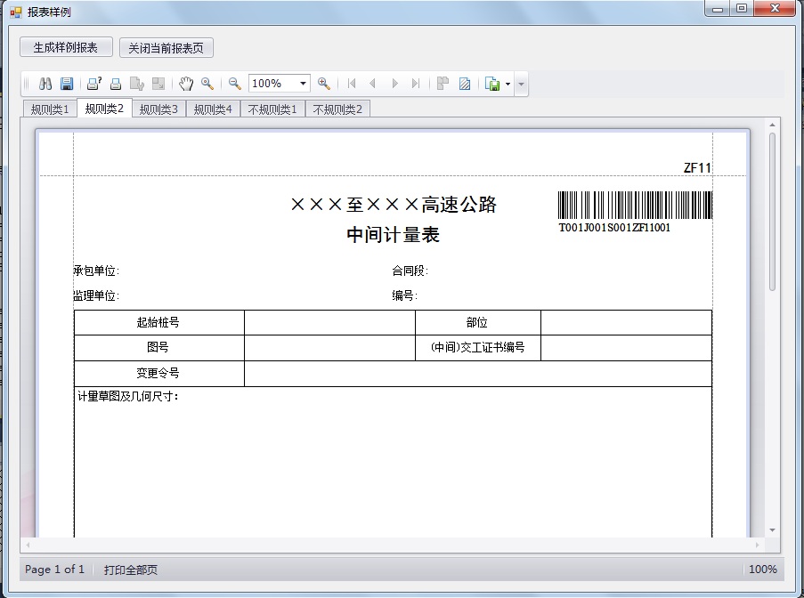
Task: Click Page 1 of 1 status text
Action: (54, 570)
